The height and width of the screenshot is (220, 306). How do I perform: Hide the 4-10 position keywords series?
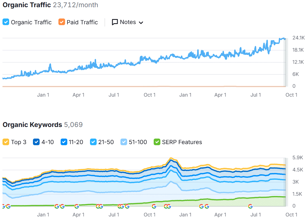coord(37,142)
